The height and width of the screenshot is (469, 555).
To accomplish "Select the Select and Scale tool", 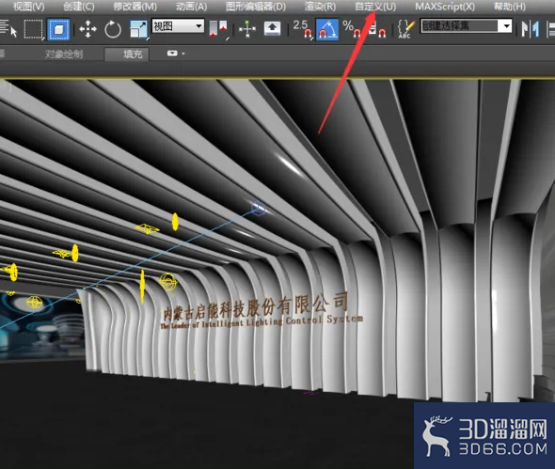I will pos(138,29).
